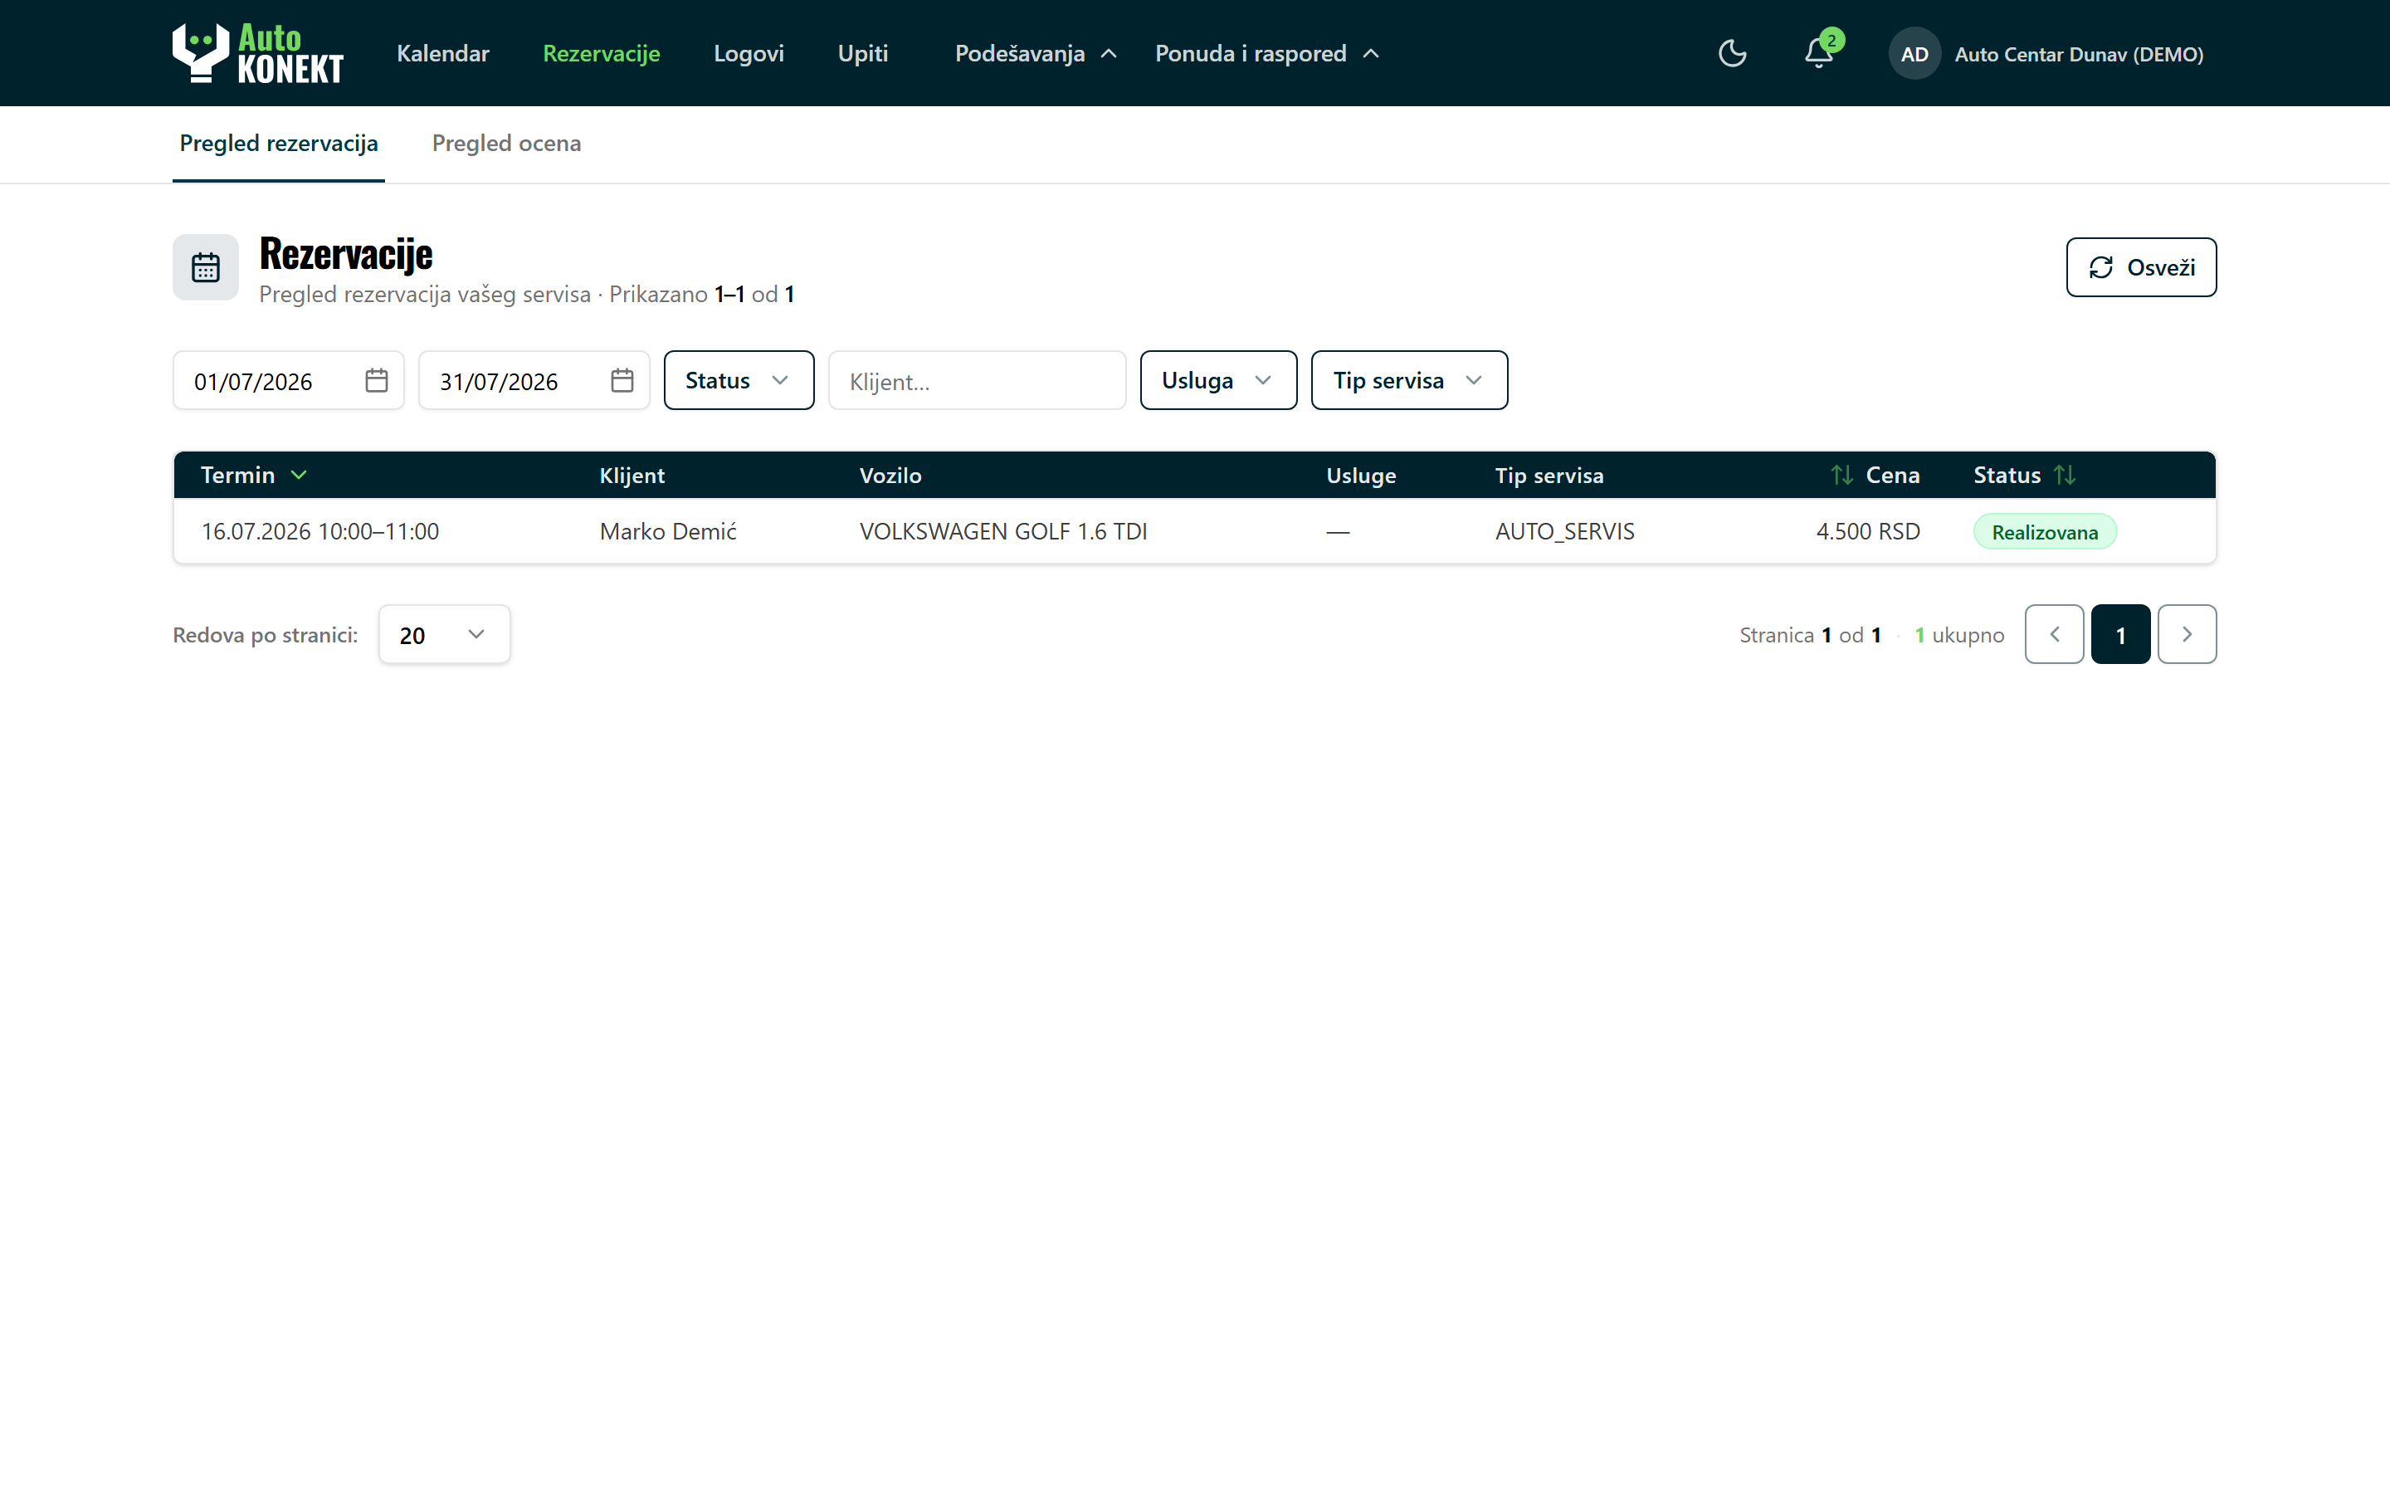Open the Usluga filter dropdown
Image resolution: width=2390 pixels, height=1494 pixels.
pyautogui.click(x=1217, y=380)
